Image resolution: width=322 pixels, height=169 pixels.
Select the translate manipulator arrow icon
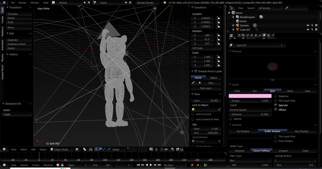(101, 149)
